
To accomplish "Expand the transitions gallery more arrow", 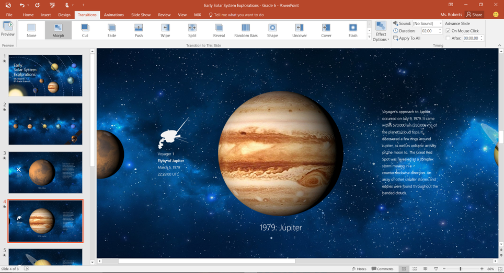I will click(x=369, y=38).
